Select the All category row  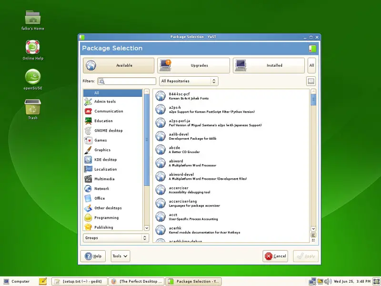(113, 93)
